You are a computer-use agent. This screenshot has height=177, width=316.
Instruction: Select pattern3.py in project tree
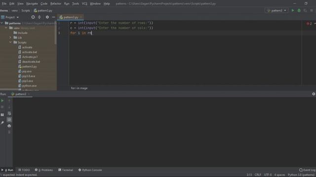pyautogui.click(x=30, y=67)
